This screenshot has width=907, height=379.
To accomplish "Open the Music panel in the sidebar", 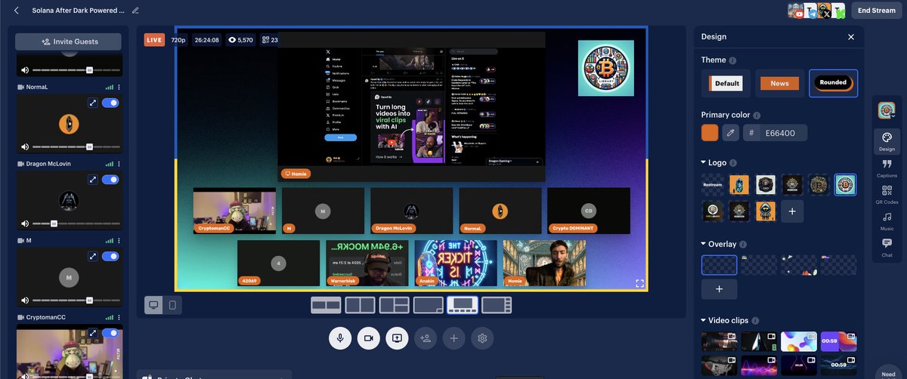I will 887,220.
